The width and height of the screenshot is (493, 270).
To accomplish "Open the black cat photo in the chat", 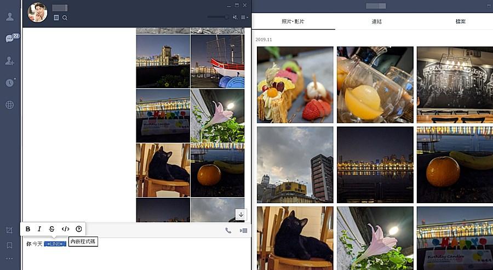I will [x=163, y=170].
